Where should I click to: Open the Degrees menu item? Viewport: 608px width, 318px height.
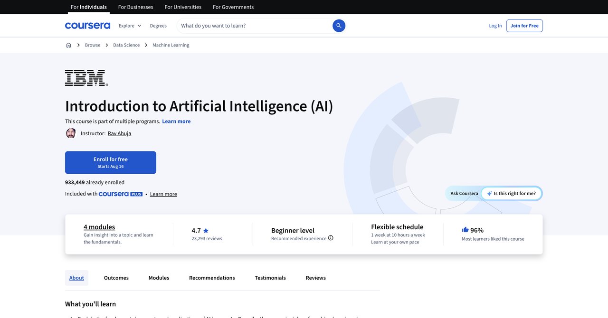[158, 26]
